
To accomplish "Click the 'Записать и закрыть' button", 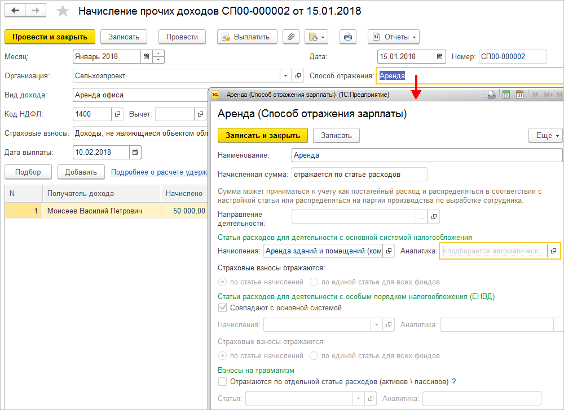I will tap(262, 136).
